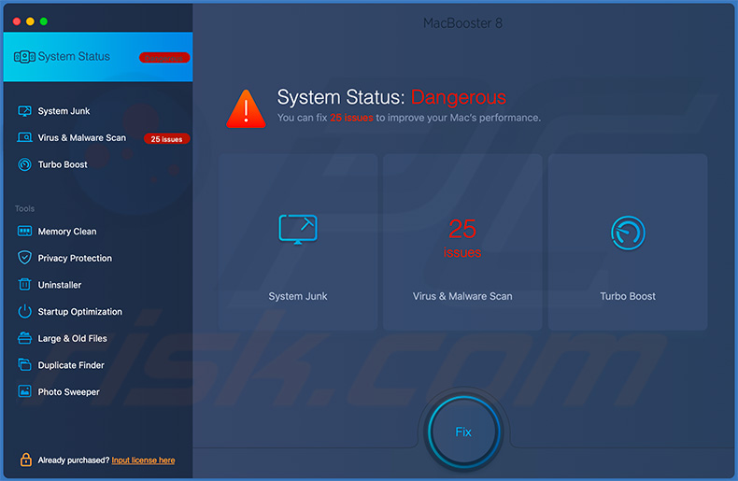The width and height of the screenshot is (738, 481).
Task: Click the red Dangerous status badge
Action: point(164,57)
